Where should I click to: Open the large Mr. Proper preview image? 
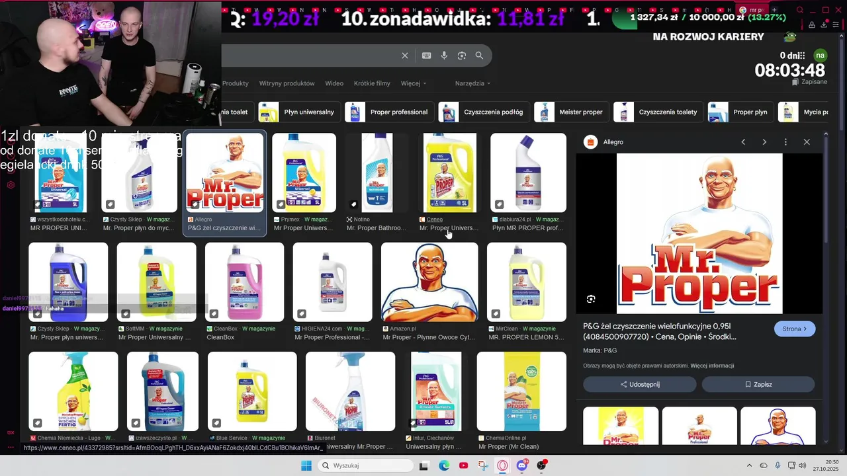pyautogui.click(x=699, y=233)
